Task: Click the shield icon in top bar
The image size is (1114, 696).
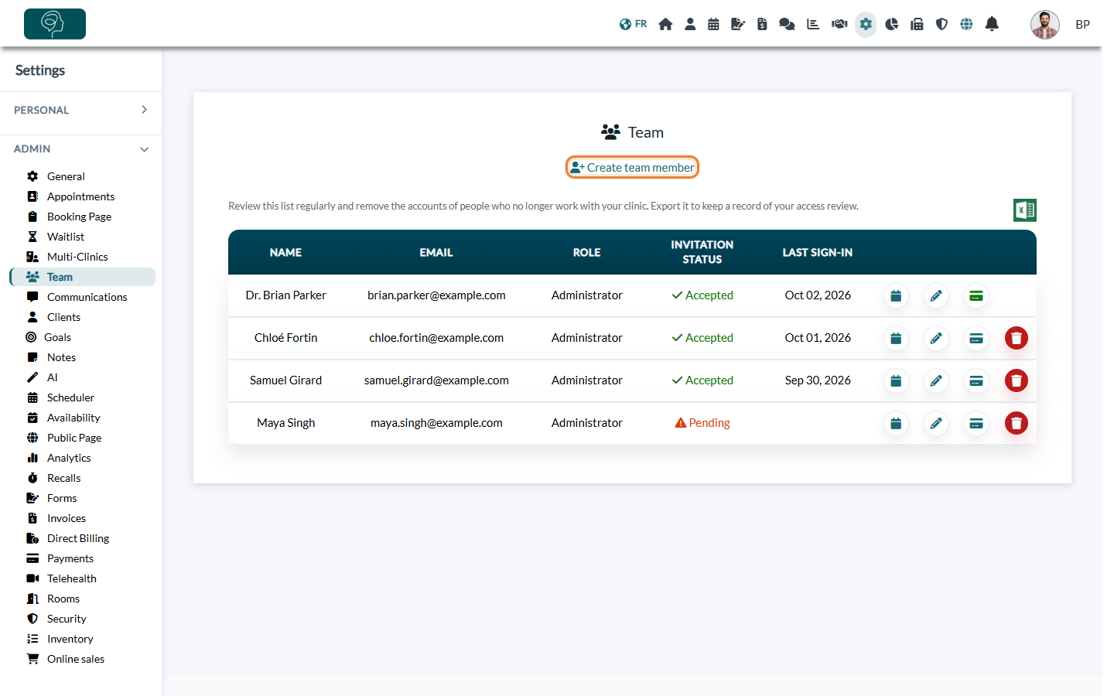Action: 941,24
